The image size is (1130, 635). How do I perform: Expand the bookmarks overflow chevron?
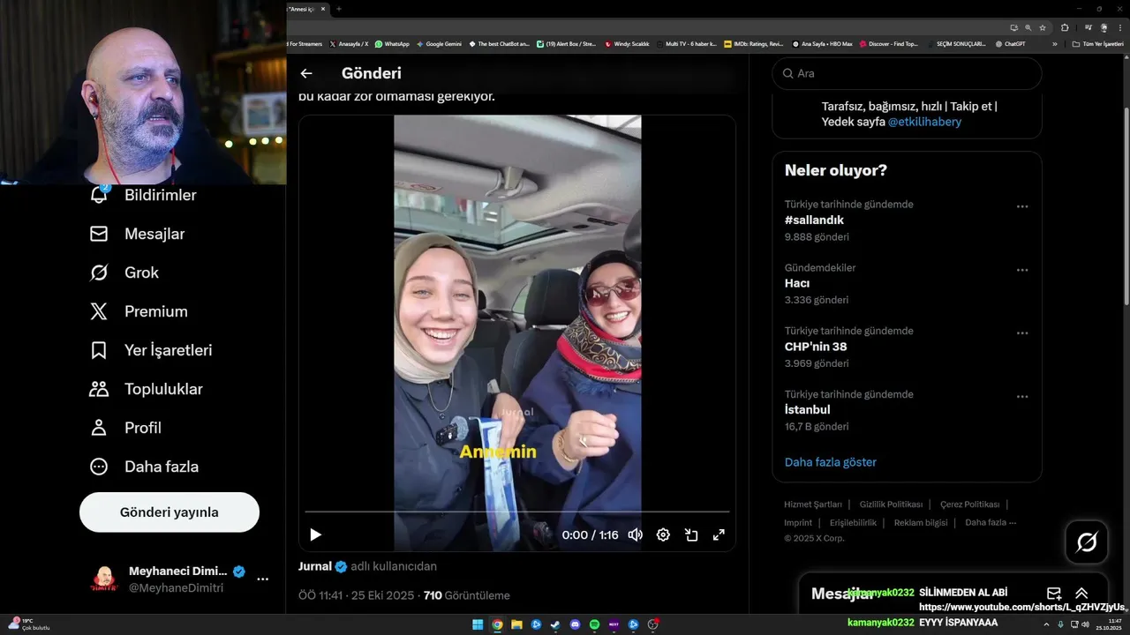(x=1054, y=43)
